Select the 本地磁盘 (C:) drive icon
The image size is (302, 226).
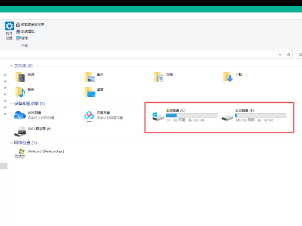[158, 117]
